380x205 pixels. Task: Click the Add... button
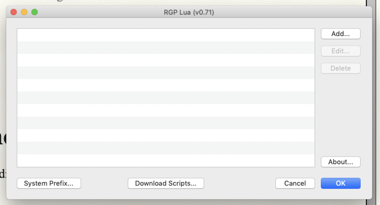340,34
